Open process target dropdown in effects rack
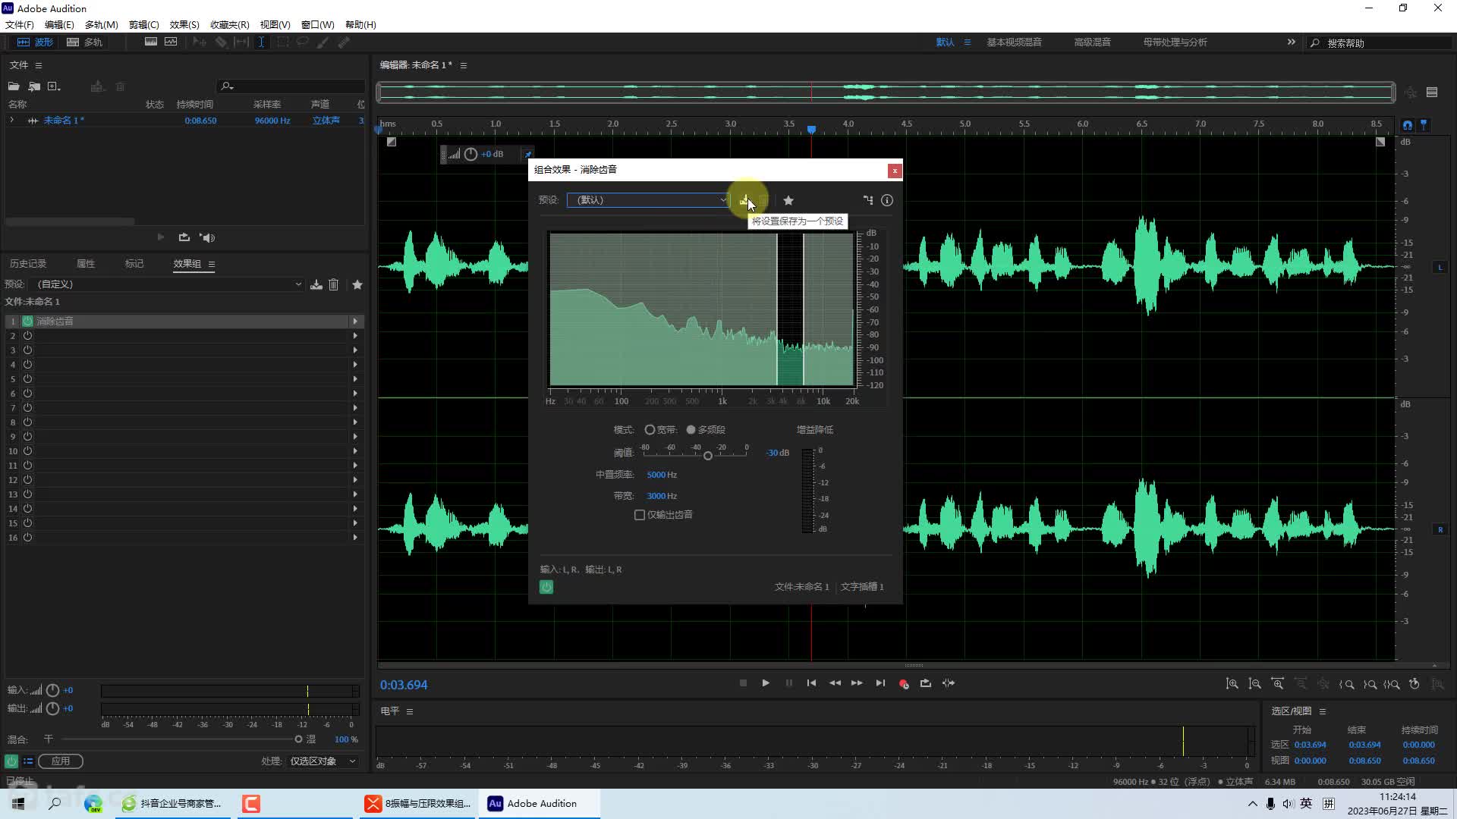The height and width of the screenshot is (819, 1457). click(323, 761)
